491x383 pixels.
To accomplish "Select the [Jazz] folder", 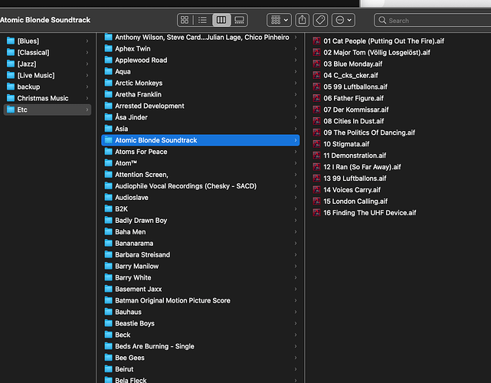I will [x=47, y=64].
